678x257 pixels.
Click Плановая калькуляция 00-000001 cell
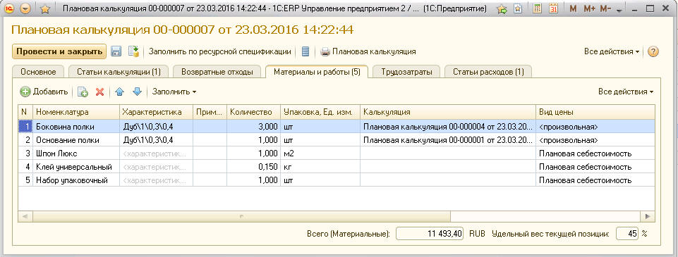[x=448, y=140]
